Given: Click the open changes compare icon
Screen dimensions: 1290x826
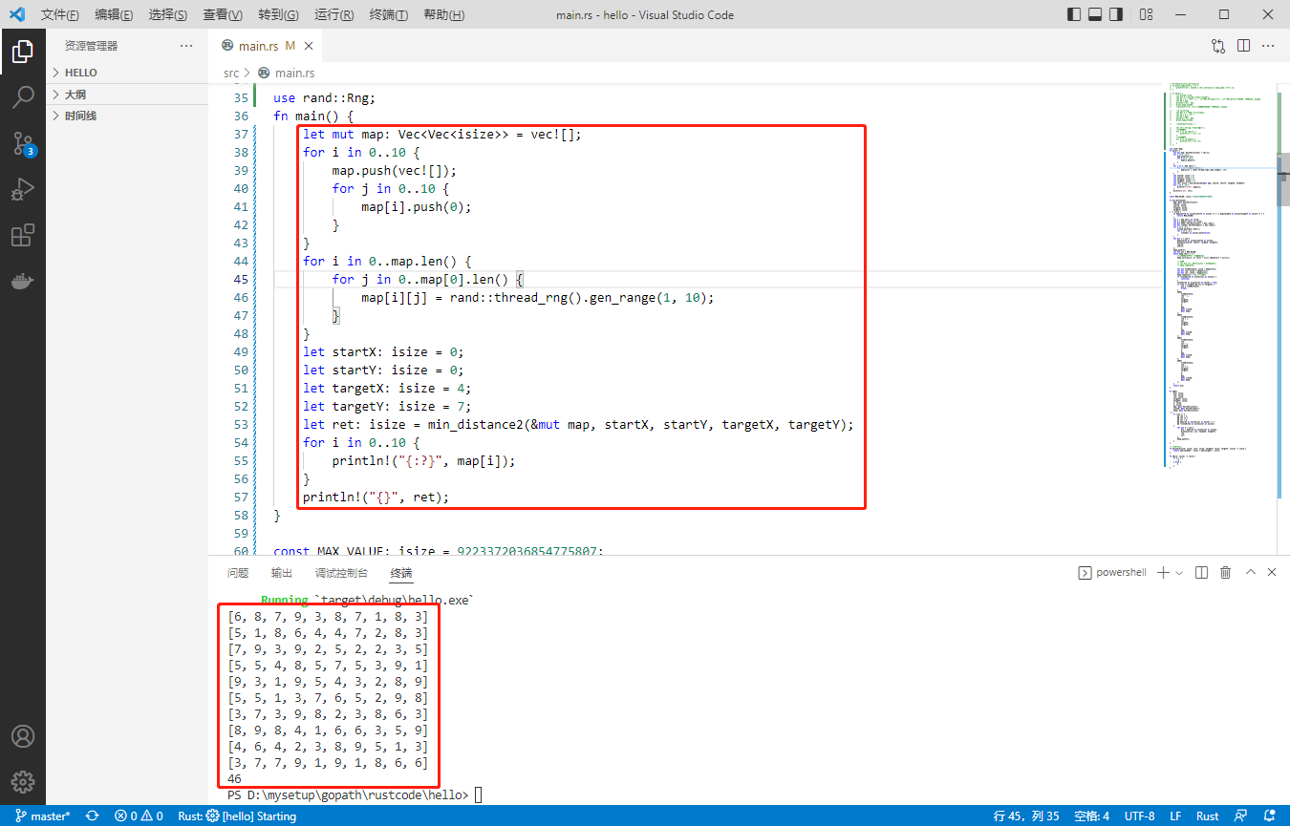Looking at the screenshot, I should pos(1218,46).
